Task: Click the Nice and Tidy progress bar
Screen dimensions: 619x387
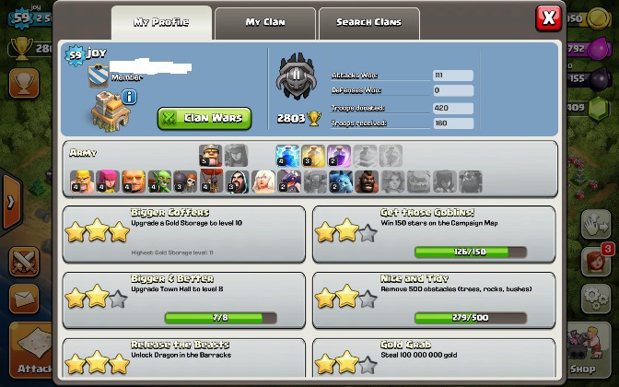Action: pos(471,318)
